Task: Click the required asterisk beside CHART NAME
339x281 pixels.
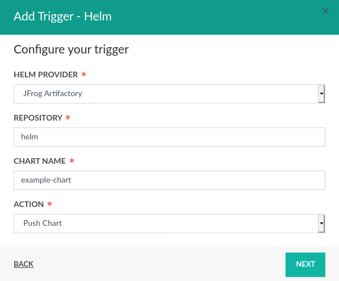Action: (x=72, y=161)
